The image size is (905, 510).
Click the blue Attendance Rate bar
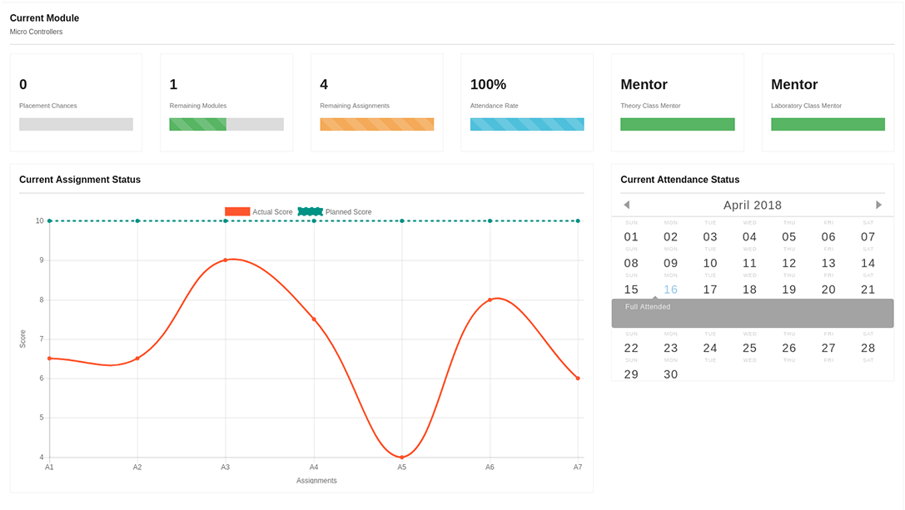pyautogui.click(x=527, y=124)
